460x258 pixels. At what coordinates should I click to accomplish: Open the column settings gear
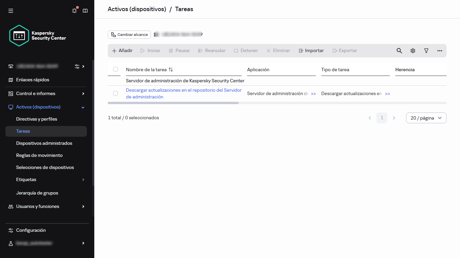pyautogui.click(x=413, y=50)
